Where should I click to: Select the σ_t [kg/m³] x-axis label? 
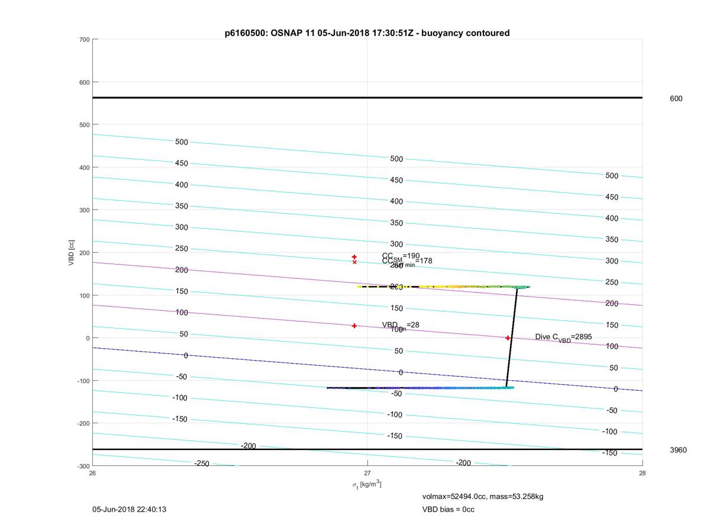pyautogui.click(x=367, y=485)
